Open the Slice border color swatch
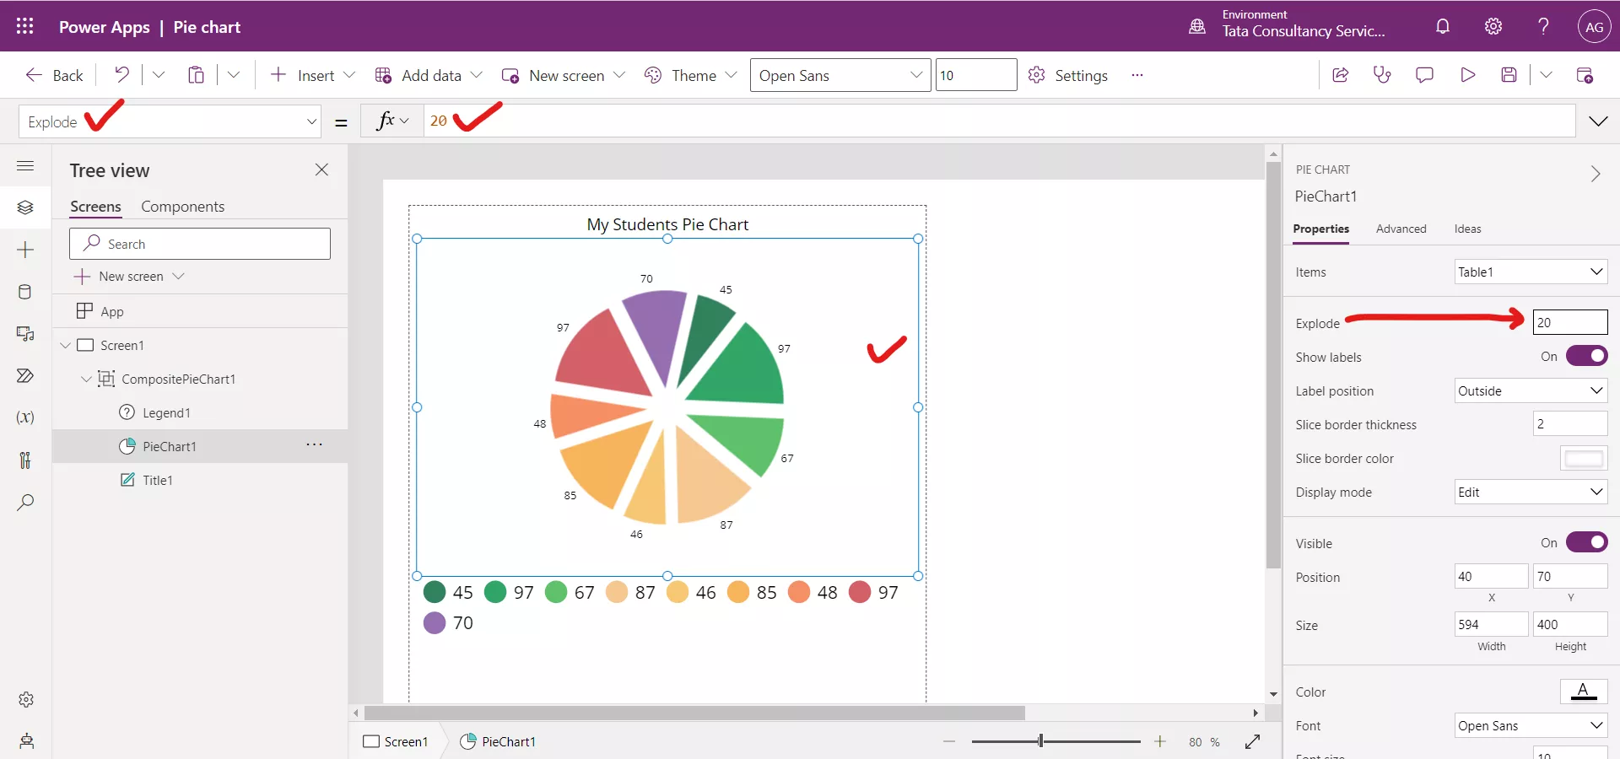The height and width of the screenshot is (759, 1620). [x=1584, y=458]
